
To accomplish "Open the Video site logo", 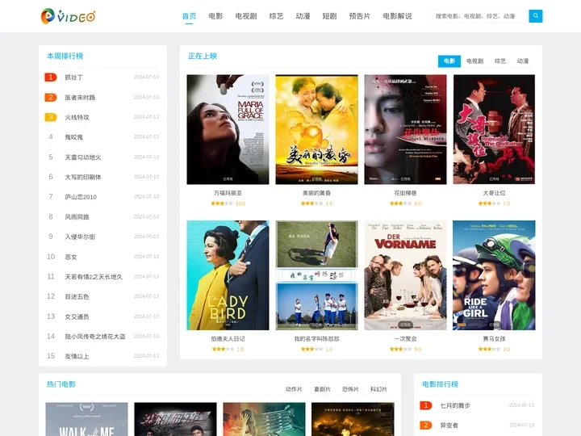I will pyautogui.click(x=68, y=16).
